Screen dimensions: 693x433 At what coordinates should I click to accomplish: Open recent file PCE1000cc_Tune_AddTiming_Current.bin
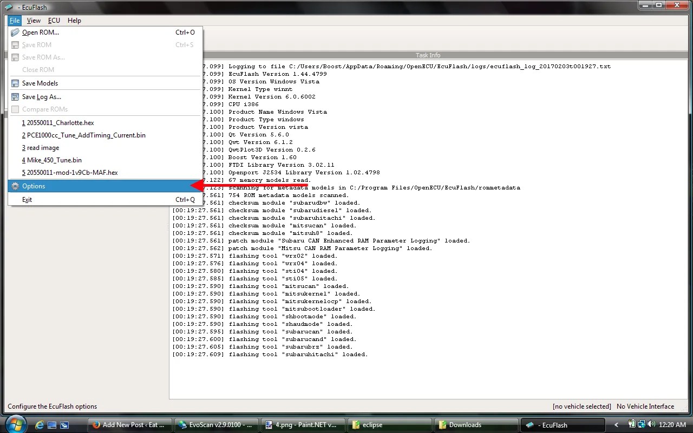pyautogui.click(x=105, y=135)
